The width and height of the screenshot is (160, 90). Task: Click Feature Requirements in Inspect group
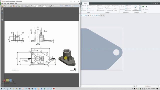135,8
